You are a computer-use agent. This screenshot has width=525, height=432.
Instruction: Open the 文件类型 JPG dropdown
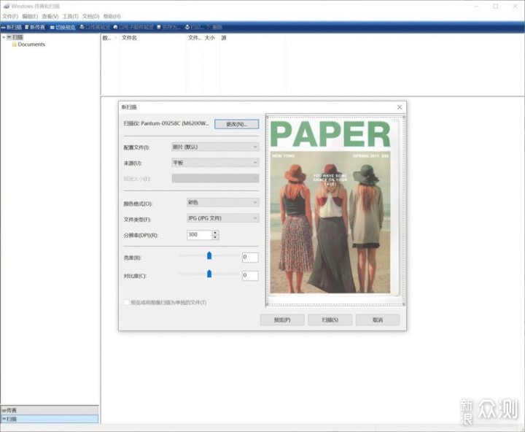222,218
